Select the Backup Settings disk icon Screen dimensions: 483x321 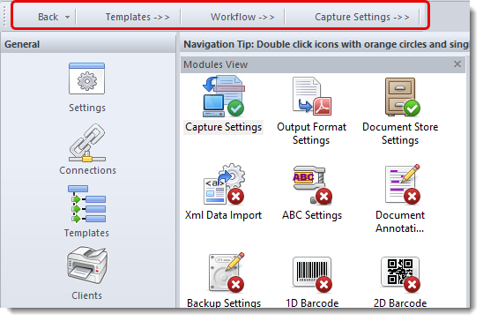coord(227,272)
